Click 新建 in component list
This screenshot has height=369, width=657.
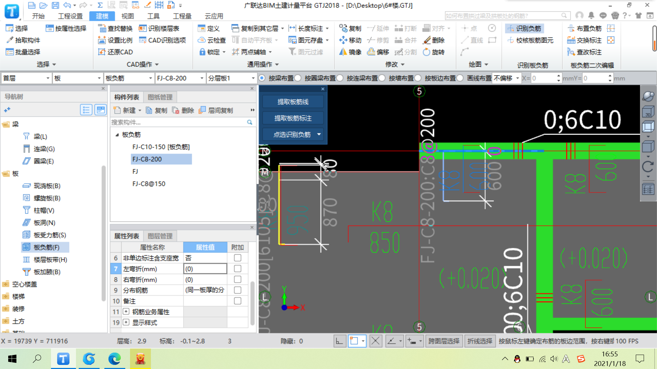click(x=127, y=110)
